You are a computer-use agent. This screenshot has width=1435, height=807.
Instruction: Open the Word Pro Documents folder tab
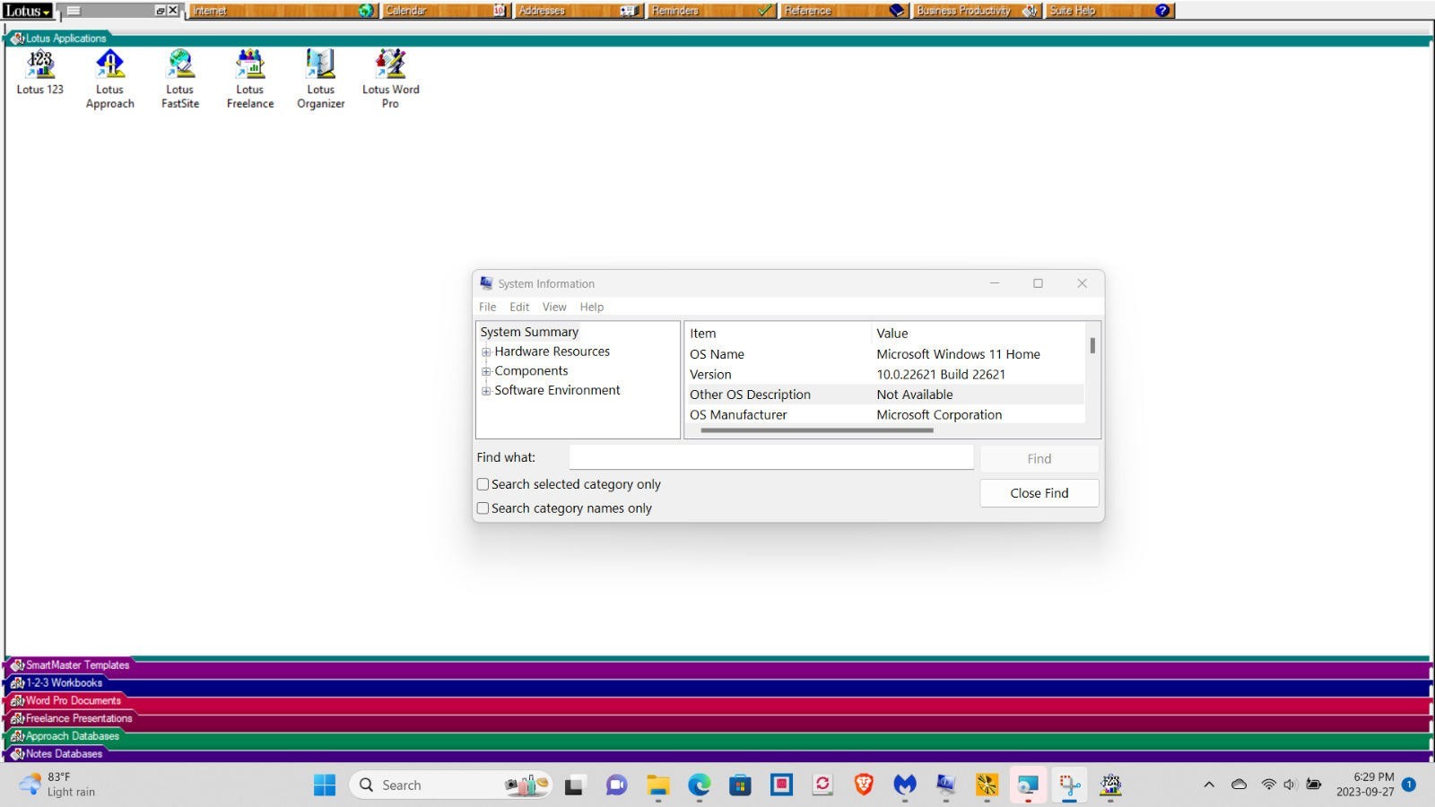click(65, 701)
